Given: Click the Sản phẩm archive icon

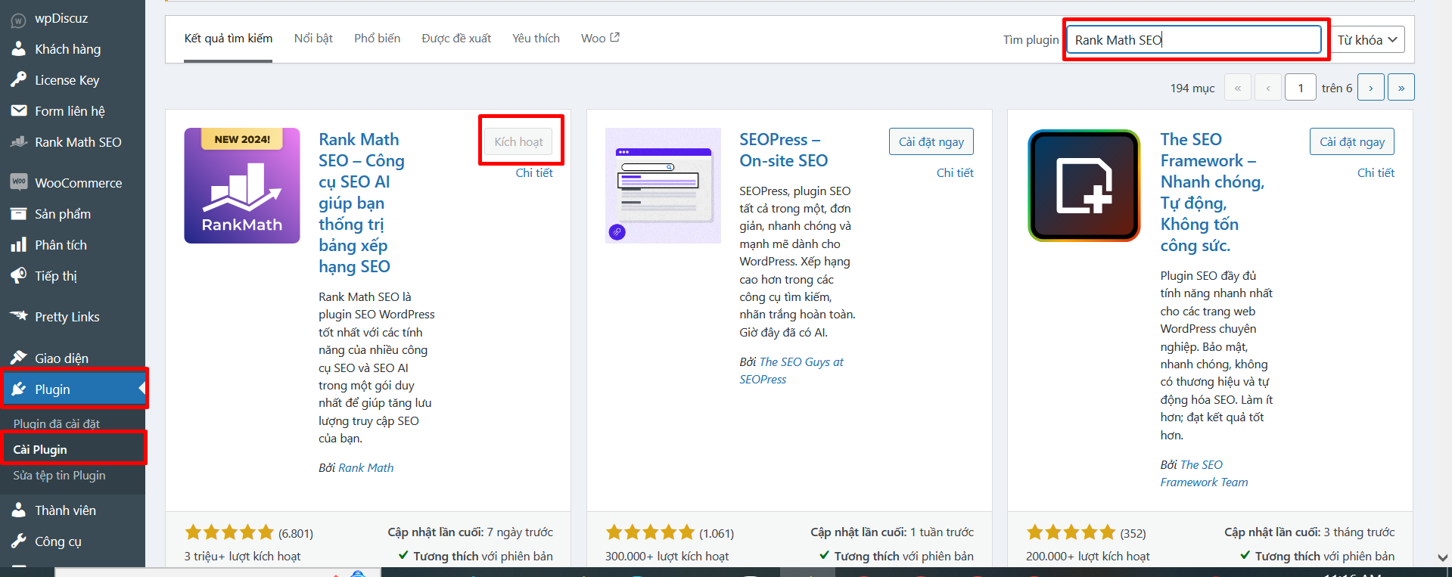Looking at the screenshot, I should click(x=19, y=214).
